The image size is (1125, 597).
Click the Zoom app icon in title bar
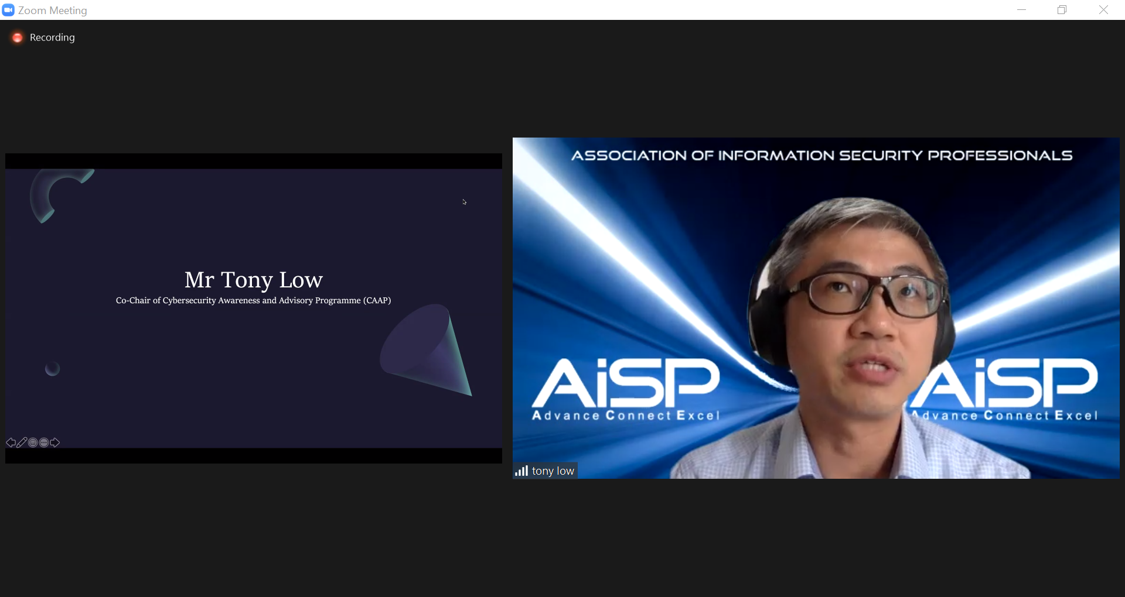[8, 10]
